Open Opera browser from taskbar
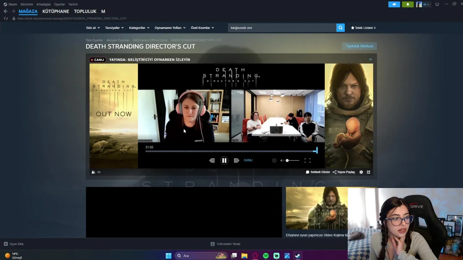 (255, 256)
